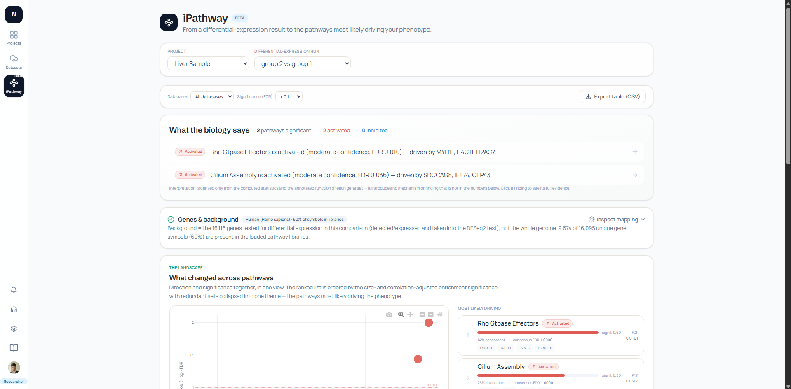Open the support headset icon
This screenshot has height=389, width=791.
point(14,309)
